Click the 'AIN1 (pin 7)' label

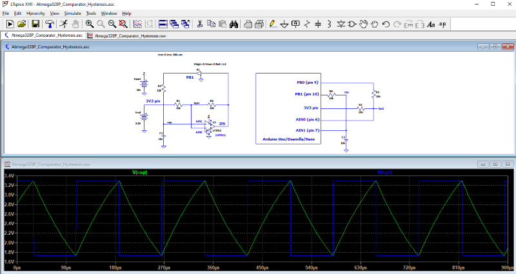point(308,130)
